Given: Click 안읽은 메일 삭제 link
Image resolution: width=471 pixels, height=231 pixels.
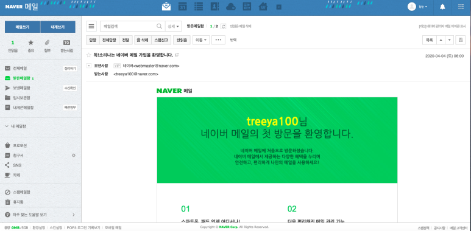Looking at the screenshot, I should 240,26.
